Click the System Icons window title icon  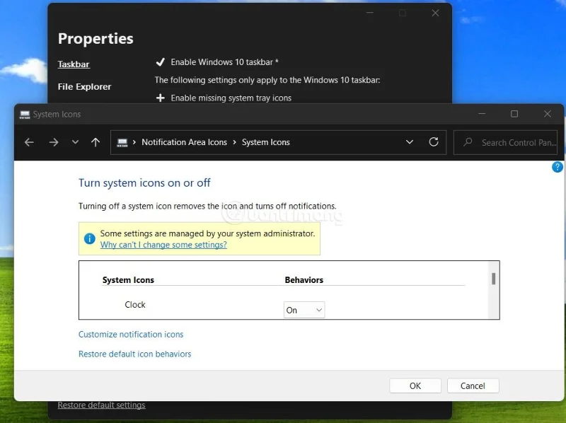pos(25,115)
